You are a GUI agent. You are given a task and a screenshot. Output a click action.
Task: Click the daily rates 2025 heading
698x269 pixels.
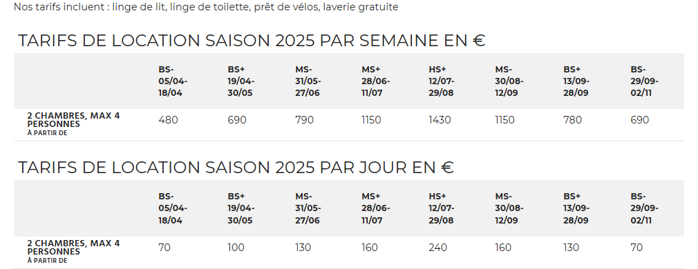tap(236, 168)
